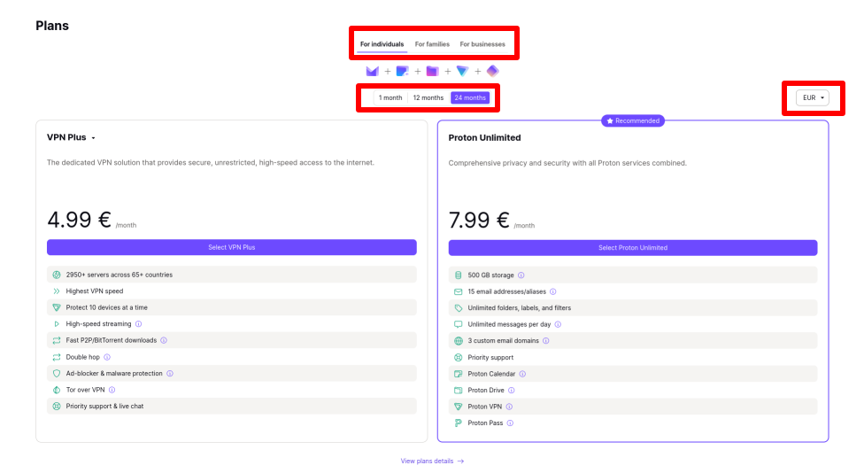The height and width of the screenshot is (473, 864).
Task: Click shield icon beside Protect 10 devices
Action: [56, 307]
